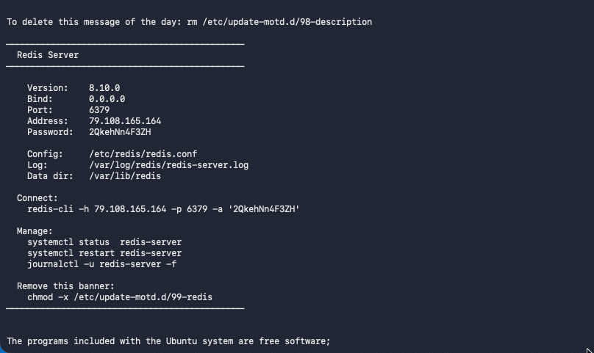Click the data dir /var/lib/redis
Image resolution: width=594 pixels, height=353 pixels.
pos(125,176)
